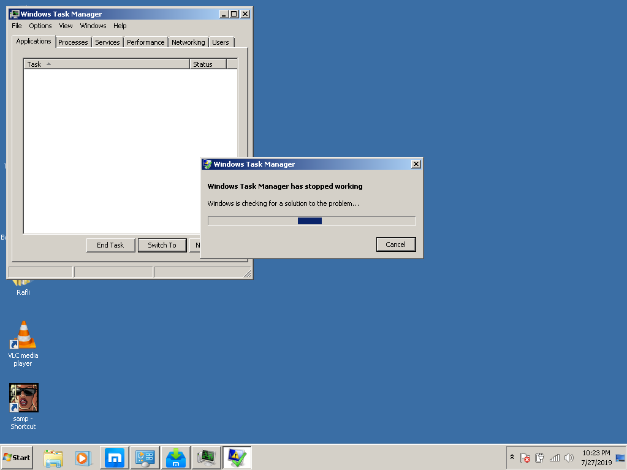Click the solution check progress bar
The width and height of the screenshot is (627, 470).
(x=312, y=221)
